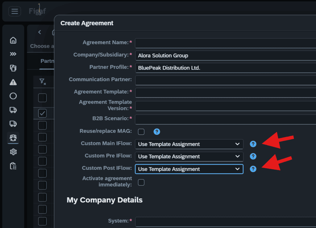Click the circle icon in sidebar
Screen dimensions: 316x228
[13, 96]
